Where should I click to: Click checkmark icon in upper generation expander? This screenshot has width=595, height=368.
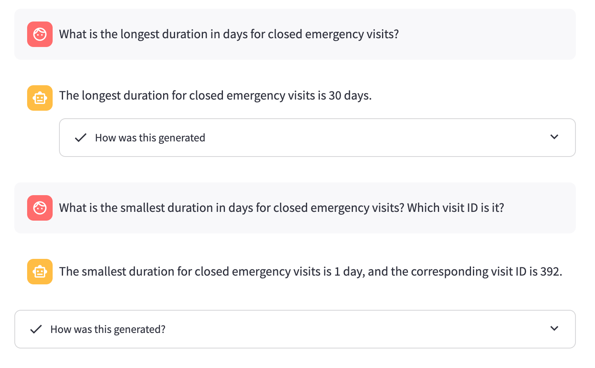81,138
